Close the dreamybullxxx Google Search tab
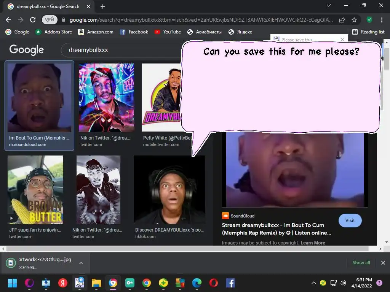Screen dimensions: 390x292 pyautogui.click(x=88, y=6)
